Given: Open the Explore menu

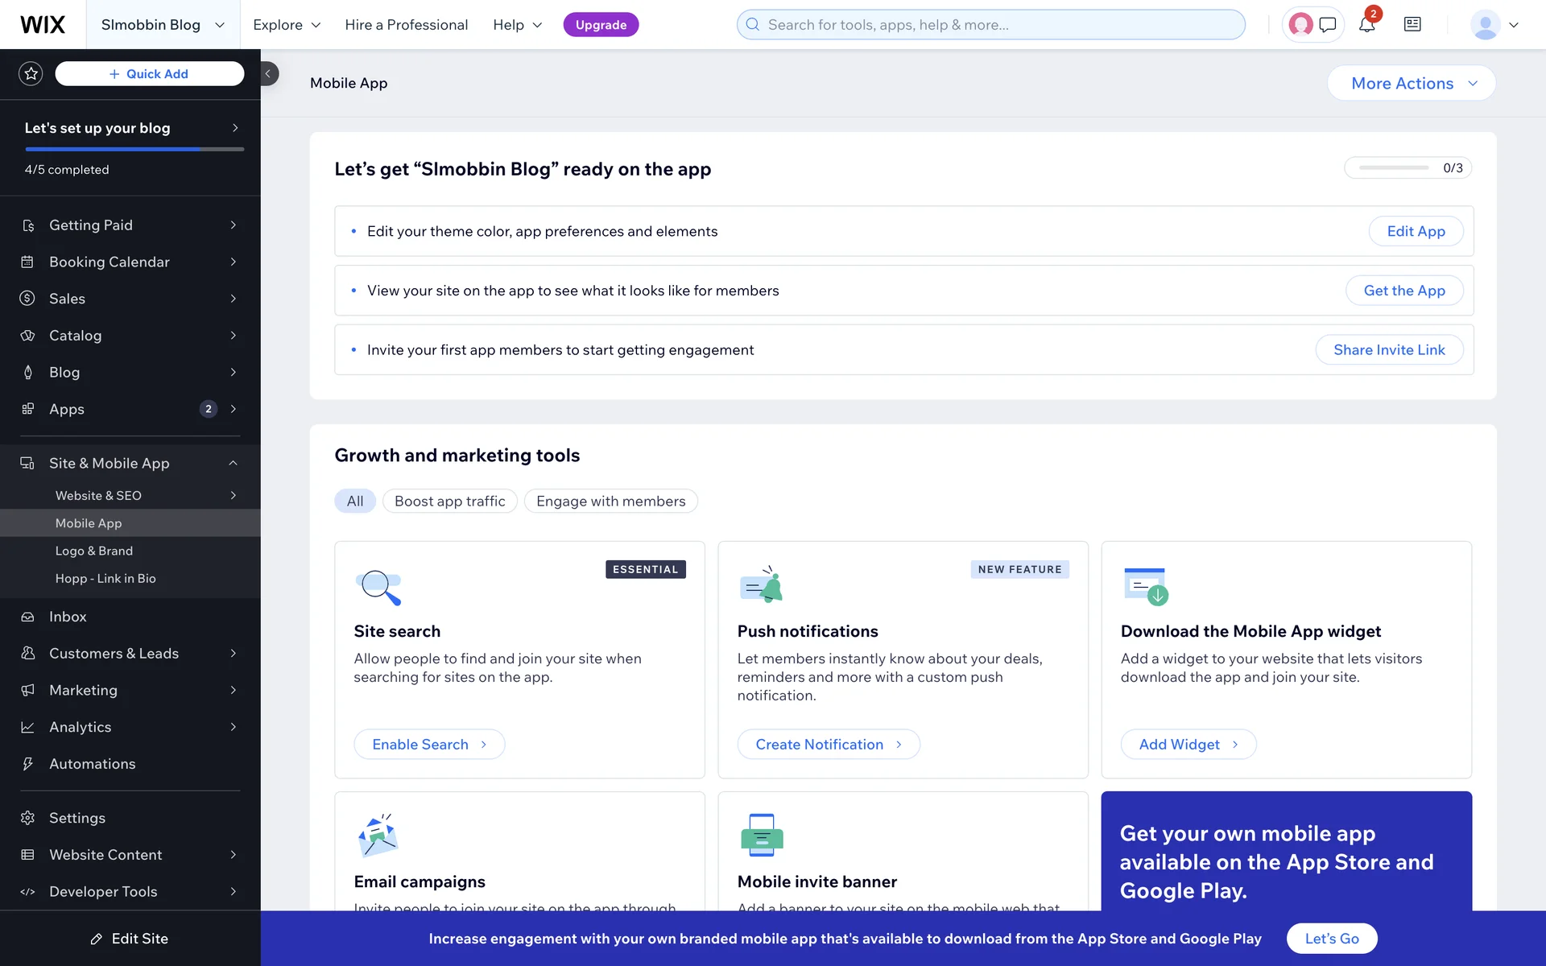Looking at the screenshot, I should coord(286,25).
